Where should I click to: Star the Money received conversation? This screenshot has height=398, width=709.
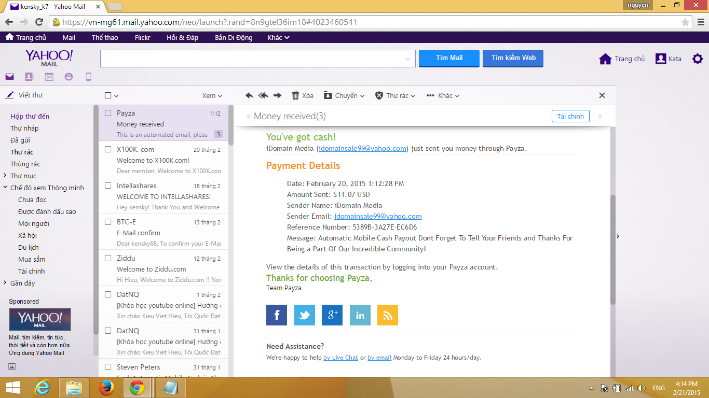(600, 116)
